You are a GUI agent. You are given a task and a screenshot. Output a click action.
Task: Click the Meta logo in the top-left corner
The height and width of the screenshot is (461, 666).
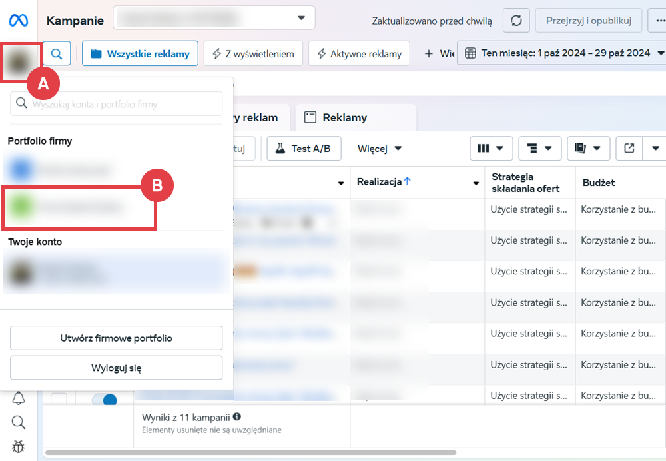coord(18,20)
